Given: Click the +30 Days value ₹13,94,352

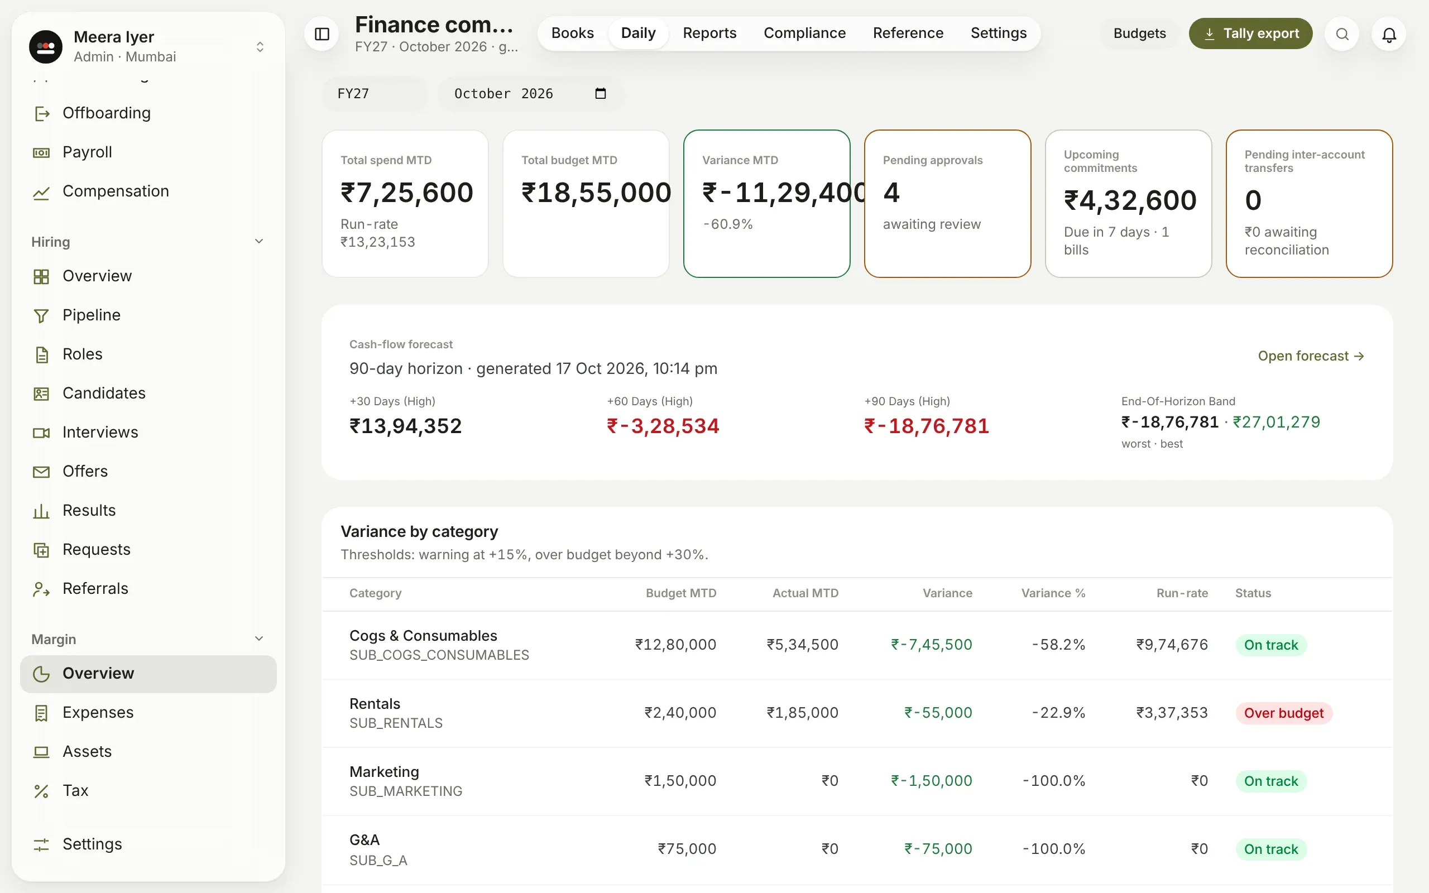Looking at the screenshot, I should [406, 426].
